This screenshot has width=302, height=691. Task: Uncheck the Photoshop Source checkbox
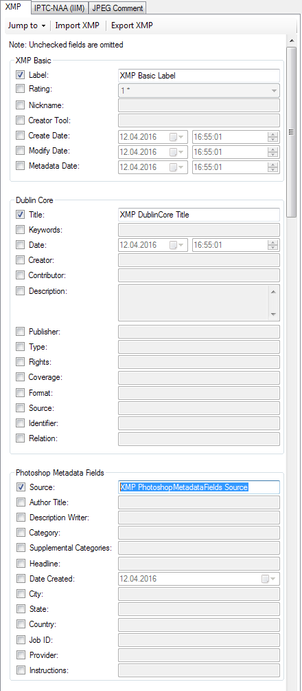(21, 487)
